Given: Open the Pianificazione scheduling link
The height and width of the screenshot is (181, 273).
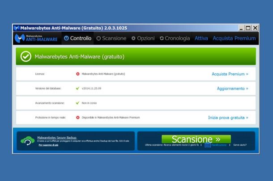Looking at the screenshot, I should 219,145.
